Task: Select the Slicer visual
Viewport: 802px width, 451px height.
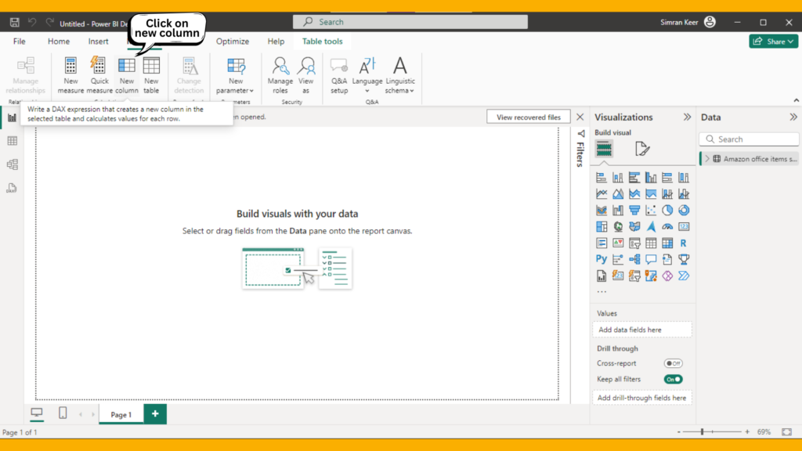Action: [x=634, y=243]
